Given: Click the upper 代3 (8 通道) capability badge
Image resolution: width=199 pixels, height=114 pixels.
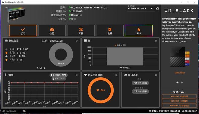Looking at the screenshot, I should pyautogui.click(x=140, y=83).
